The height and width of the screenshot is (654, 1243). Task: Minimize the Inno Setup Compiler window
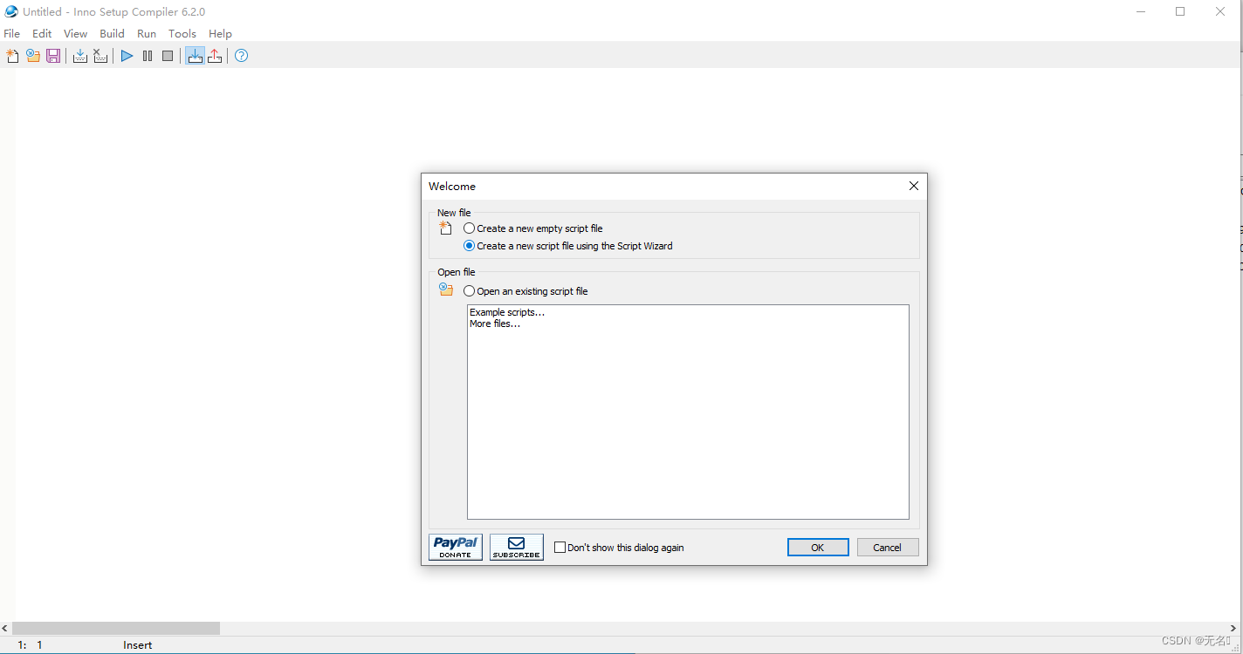[1142, 12]
